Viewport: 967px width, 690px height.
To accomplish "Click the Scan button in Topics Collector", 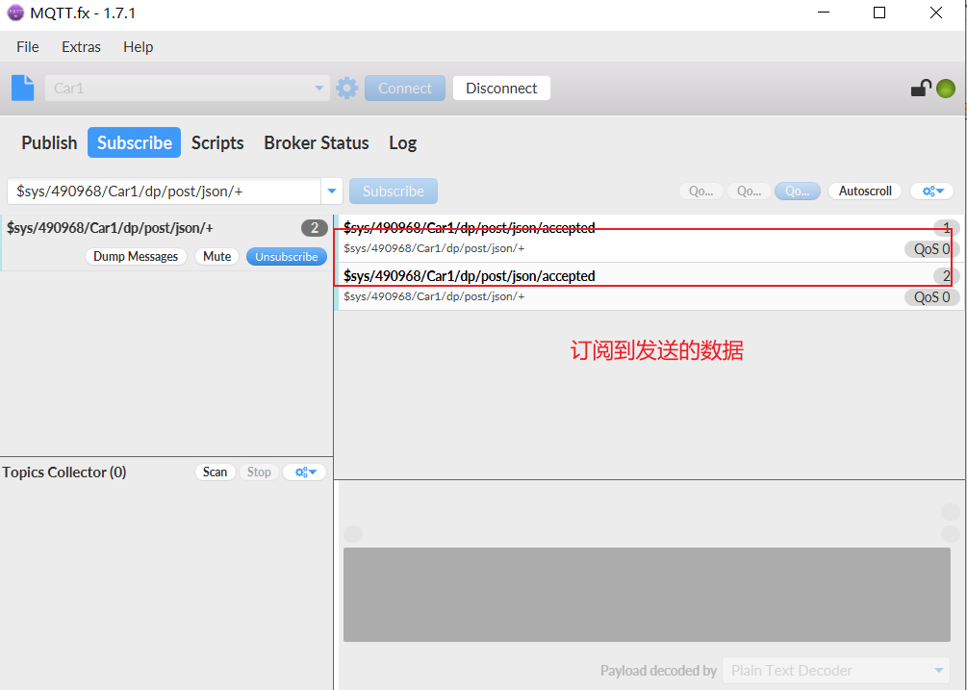I will point(216,473).
